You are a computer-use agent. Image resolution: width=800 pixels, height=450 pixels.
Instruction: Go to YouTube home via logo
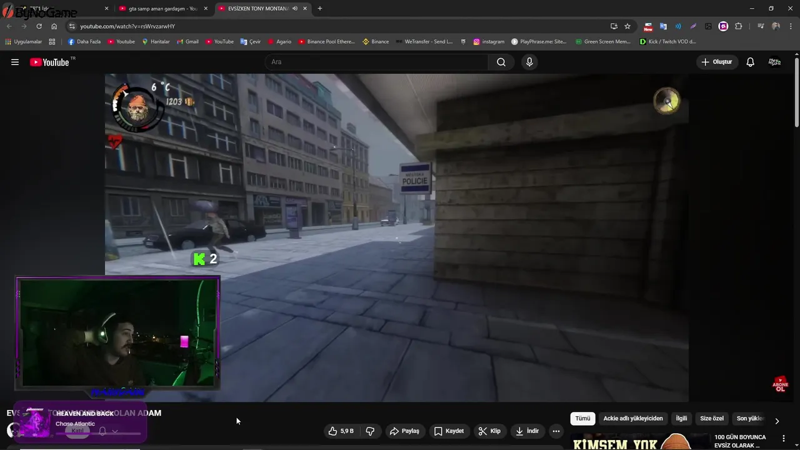(49, 62)
